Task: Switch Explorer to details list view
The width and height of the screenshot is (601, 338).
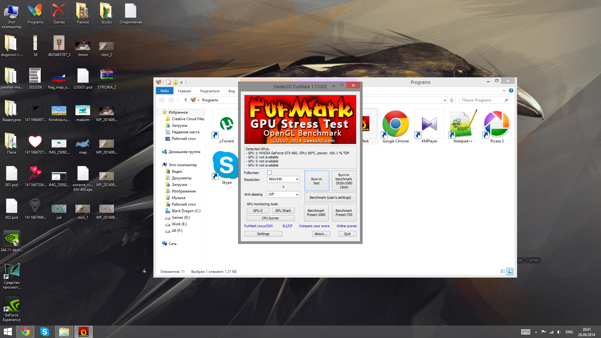Action: point(503,271)
